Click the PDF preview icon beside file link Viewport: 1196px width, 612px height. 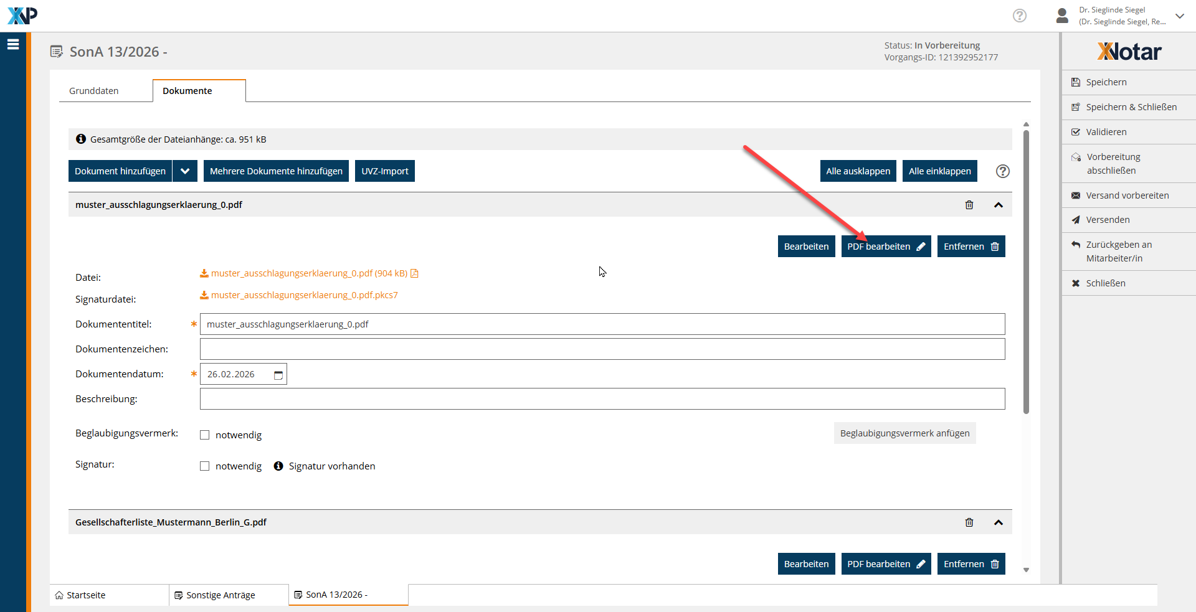coord(415,273)
